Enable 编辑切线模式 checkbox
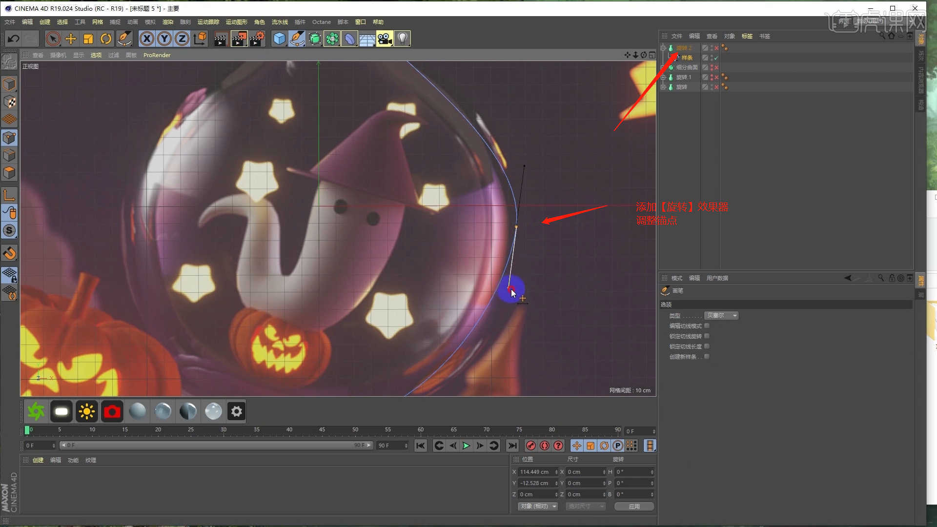The width and height of the screenshot is (937, 527). [707, 326]
